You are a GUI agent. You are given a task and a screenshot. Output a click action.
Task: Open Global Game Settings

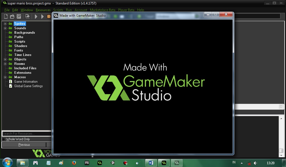[29, 86]
